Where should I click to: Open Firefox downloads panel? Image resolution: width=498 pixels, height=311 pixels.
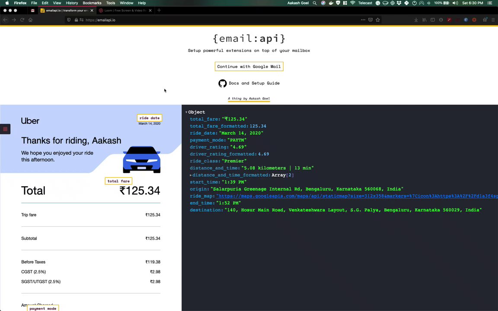(416, 20)
